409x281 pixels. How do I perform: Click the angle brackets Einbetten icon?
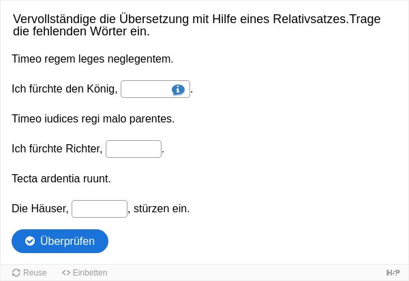[66, 273]
